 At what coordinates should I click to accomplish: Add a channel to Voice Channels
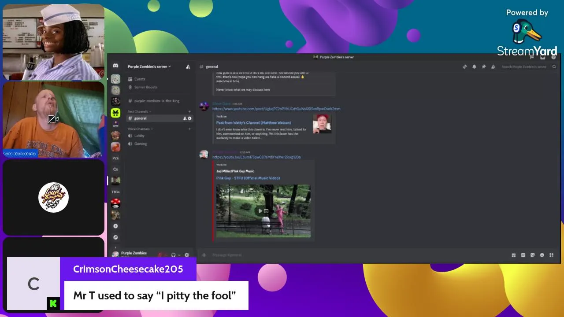(190, 129)
